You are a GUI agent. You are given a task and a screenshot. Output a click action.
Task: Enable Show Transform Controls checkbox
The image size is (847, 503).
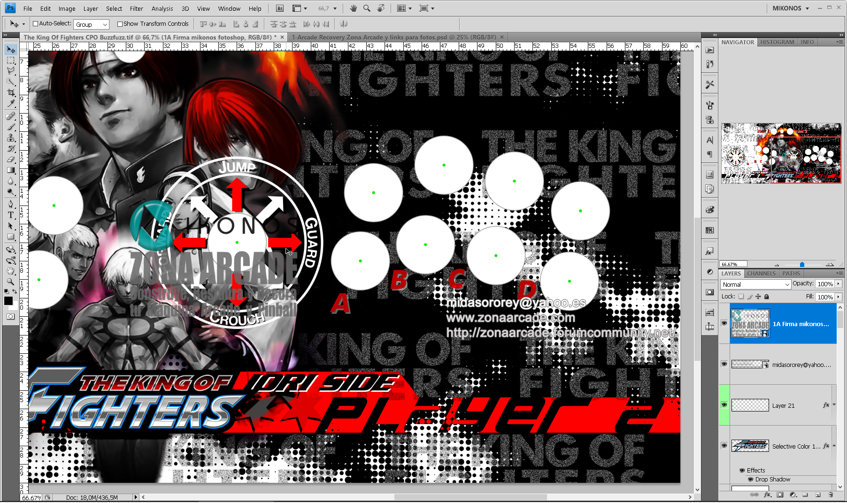pyautogui.click(x=120, y=24)
